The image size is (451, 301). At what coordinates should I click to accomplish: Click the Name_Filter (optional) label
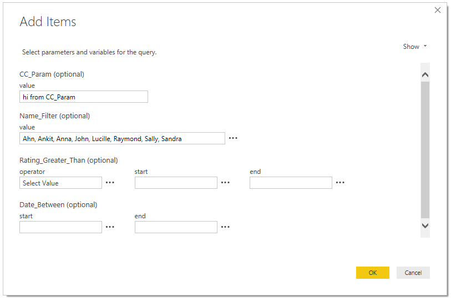[x=55, y=116]
